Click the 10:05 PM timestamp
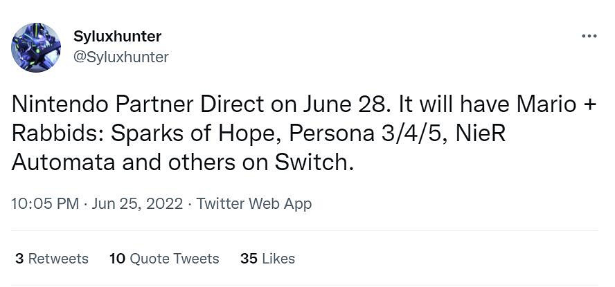Viewport: 615px width, 287px height. (43, 203)
